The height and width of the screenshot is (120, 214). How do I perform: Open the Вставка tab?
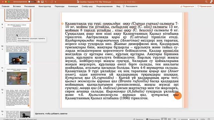click(17, 6)
